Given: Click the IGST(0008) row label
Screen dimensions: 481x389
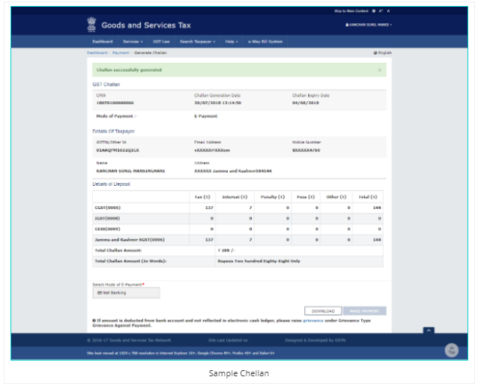Looking at the screenshot, I should (107, 218).
